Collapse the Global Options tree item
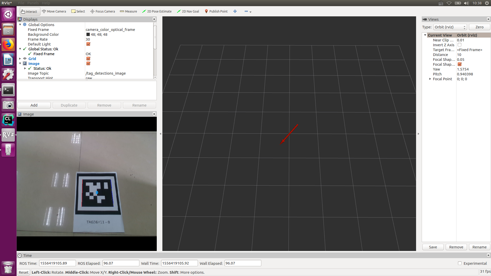The image size is (491, 276). tap(20, 25)
